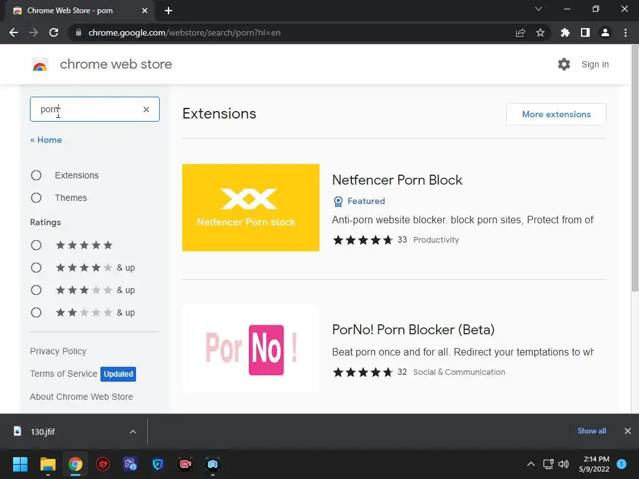Open About Chrome Web Store link
This screenshot has height=479, width=639.
[x=82, y=397]
